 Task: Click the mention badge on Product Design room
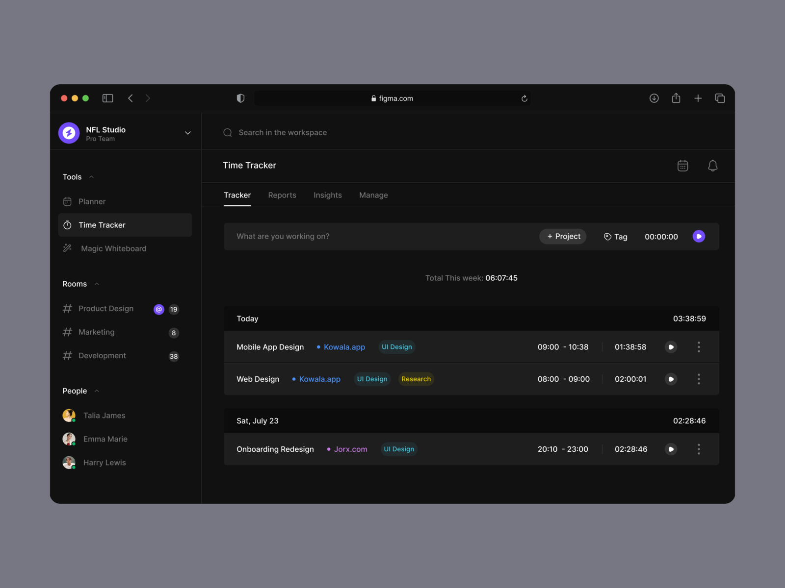coord(158,309)
